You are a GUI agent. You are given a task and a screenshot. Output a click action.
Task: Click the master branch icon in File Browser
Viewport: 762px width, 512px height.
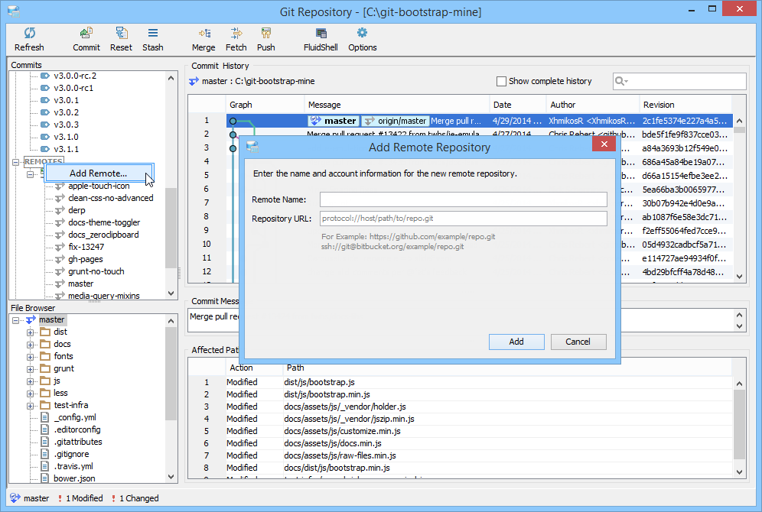31,320
